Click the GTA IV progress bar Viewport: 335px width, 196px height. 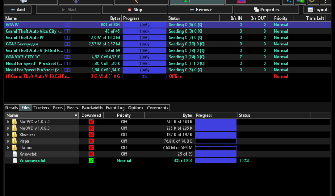click(144, 25)
